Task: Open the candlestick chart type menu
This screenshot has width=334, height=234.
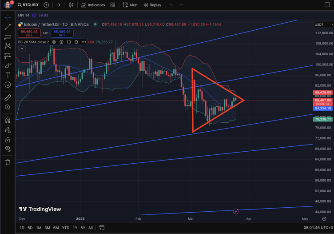Action: pos(71,5)
